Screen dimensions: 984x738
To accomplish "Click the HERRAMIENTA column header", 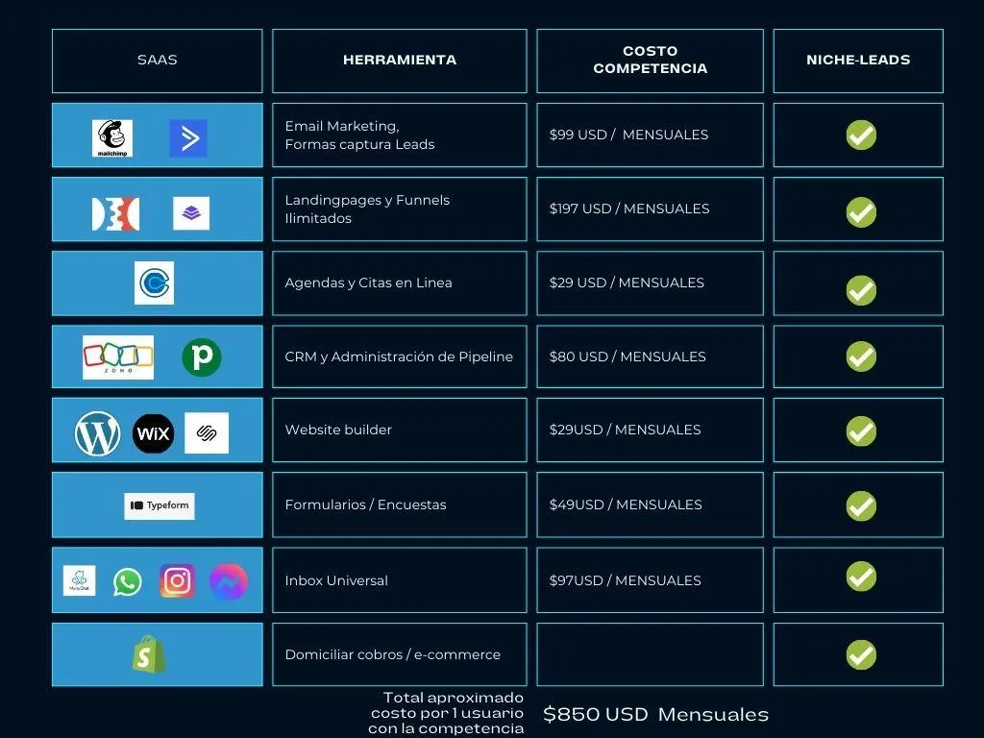I will point(400,61).
